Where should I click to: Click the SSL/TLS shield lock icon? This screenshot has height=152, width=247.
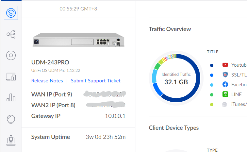225,75
